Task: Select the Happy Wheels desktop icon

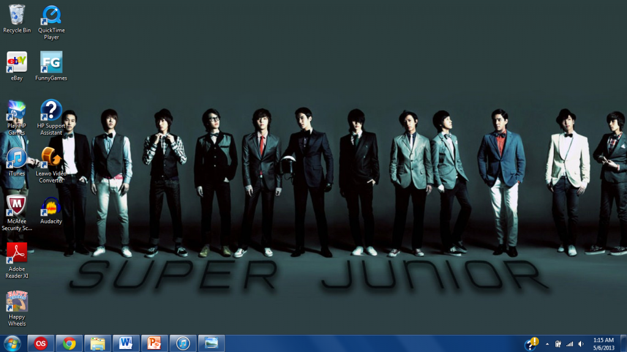Action: tap(17, 309)
